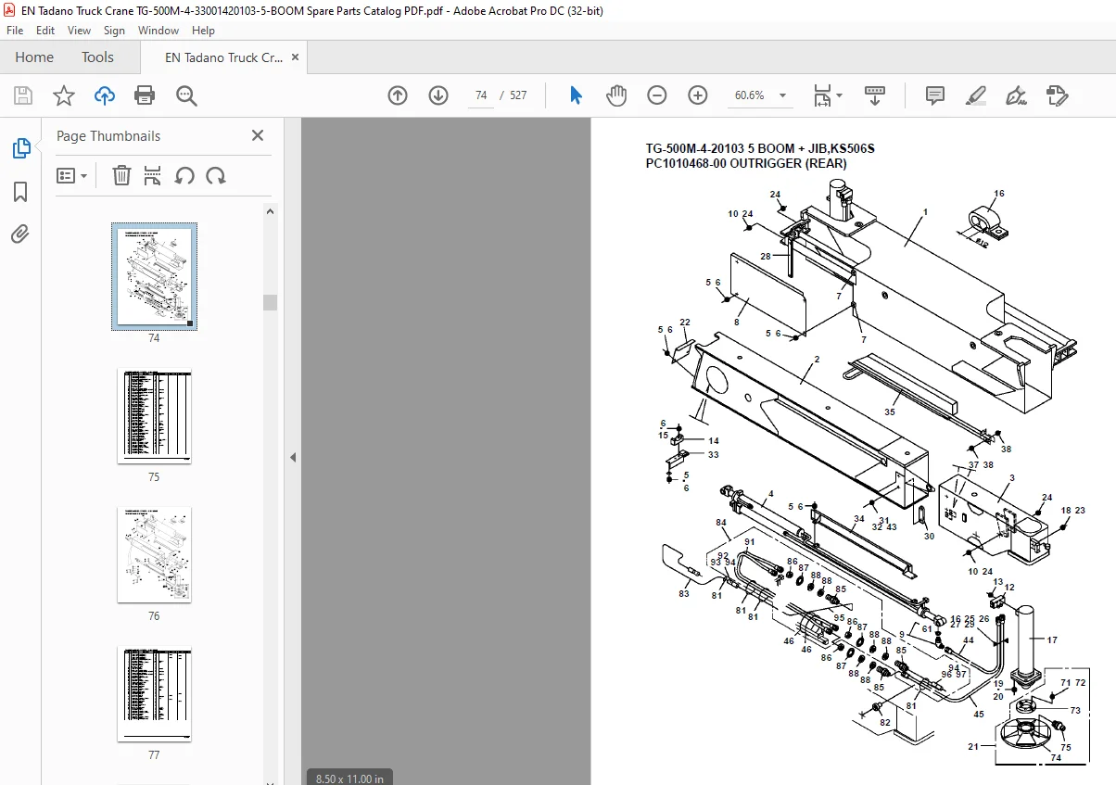The height and width of the screenshot is (785, 1116).
Task: Add a sticky note comment
Action: (935, 95)
